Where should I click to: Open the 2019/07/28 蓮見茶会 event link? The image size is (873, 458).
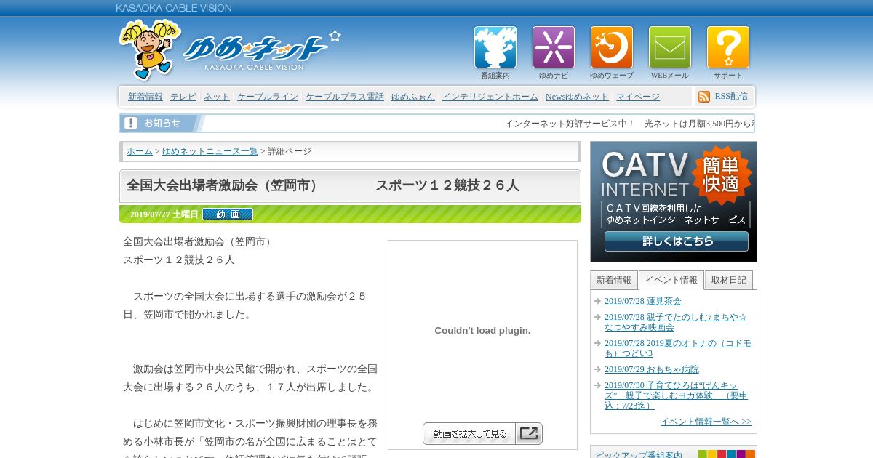643,301
